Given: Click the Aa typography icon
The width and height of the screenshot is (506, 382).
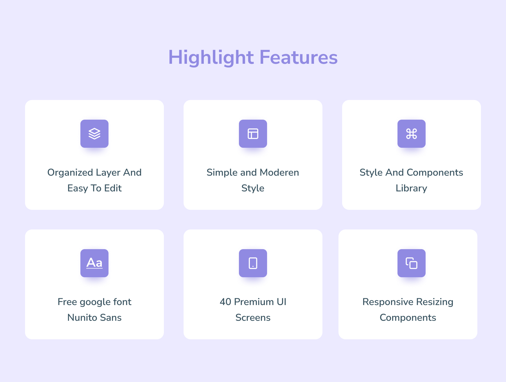Looking at the screenshot, I should click(x=94, y=263).
